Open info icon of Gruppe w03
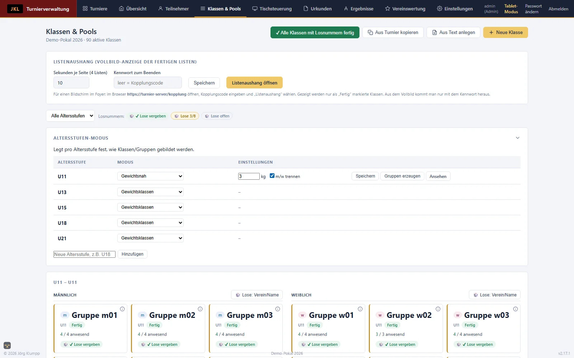Viewport: 574px width, 358px height. pos(516,309)
